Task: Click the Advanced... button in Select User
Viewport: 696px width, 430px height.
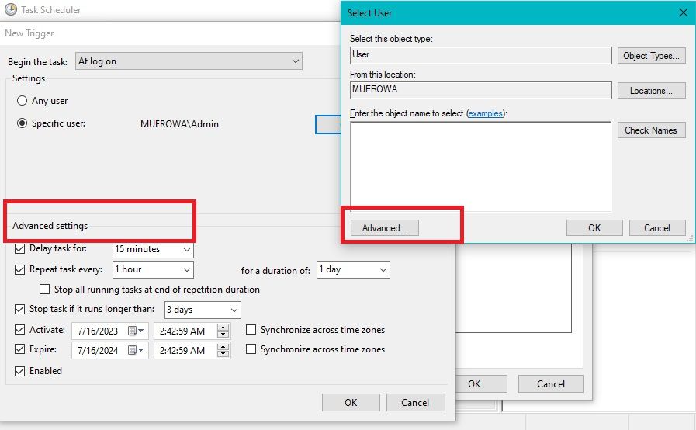Action: pos(384,228)
